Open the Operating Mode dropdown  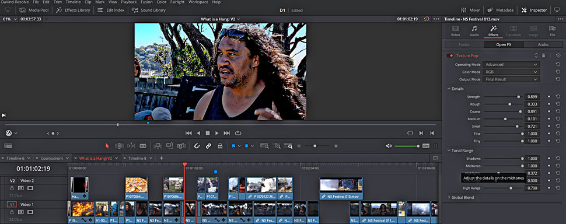point(511,65)
